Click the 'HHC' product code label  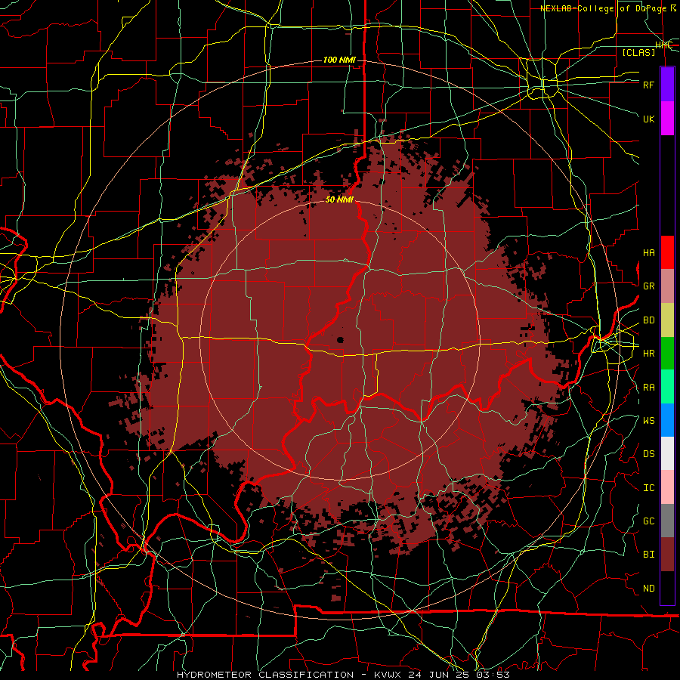(663, 45)
